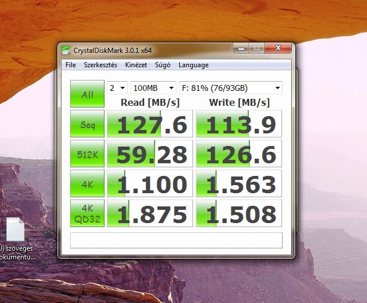Viewport: 367px width, 303px height.
Task: Open the File menu
Action: coord(71,65)
